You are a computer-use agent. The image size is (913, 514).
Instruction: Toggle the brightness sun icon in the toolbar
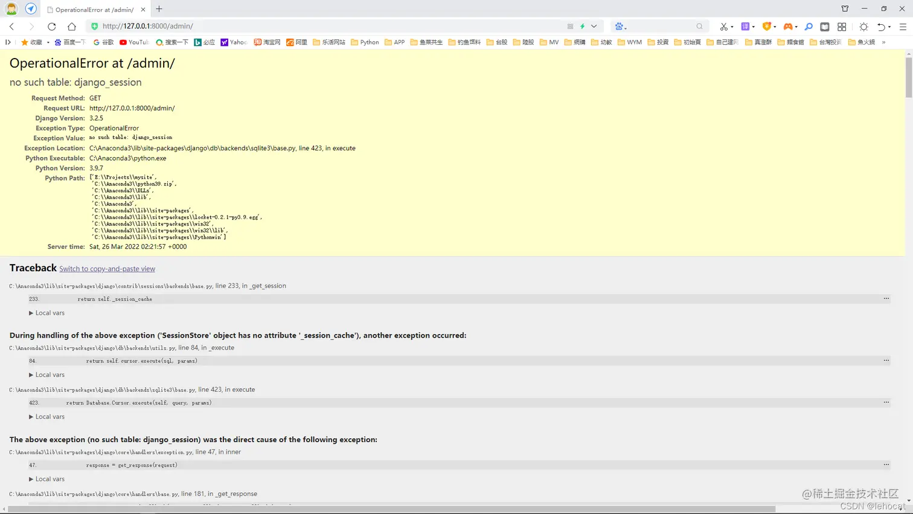click(863, 27)
